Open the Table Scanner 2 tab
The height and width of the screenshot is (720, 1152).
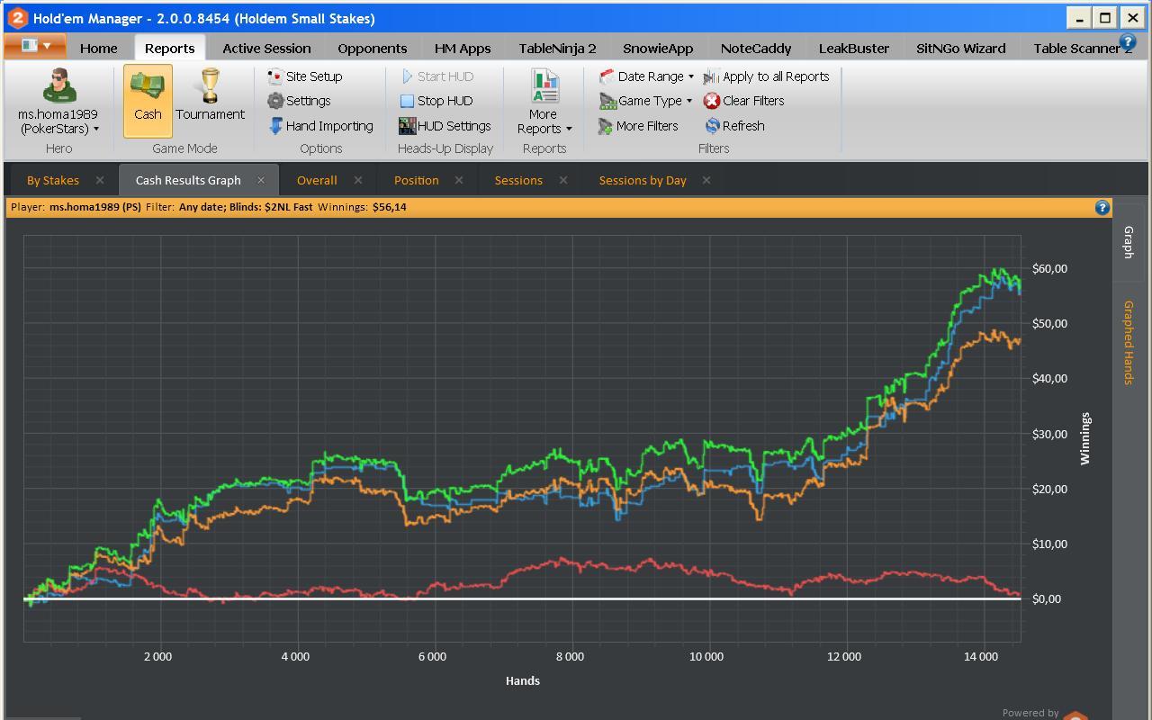click(1083, 49)
